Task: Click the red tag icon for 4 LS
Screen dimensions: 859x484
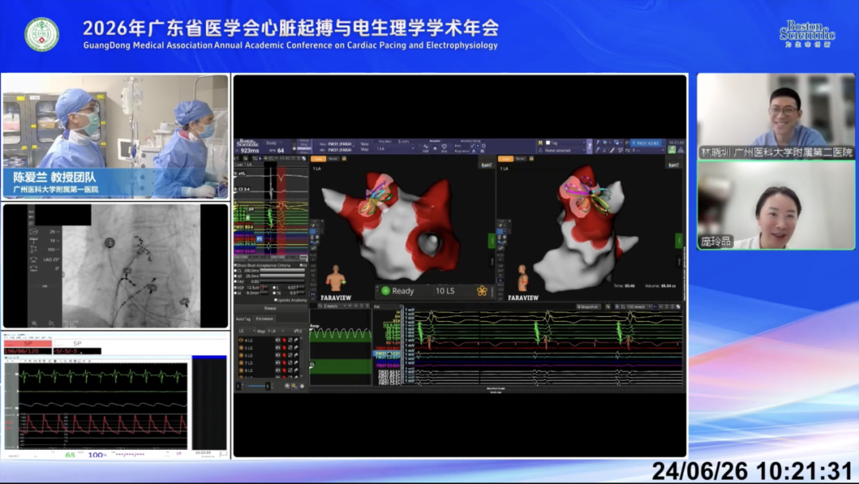Action: 284,340
